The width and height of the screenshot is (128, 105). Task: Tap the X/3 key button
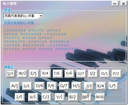[33, 97]
